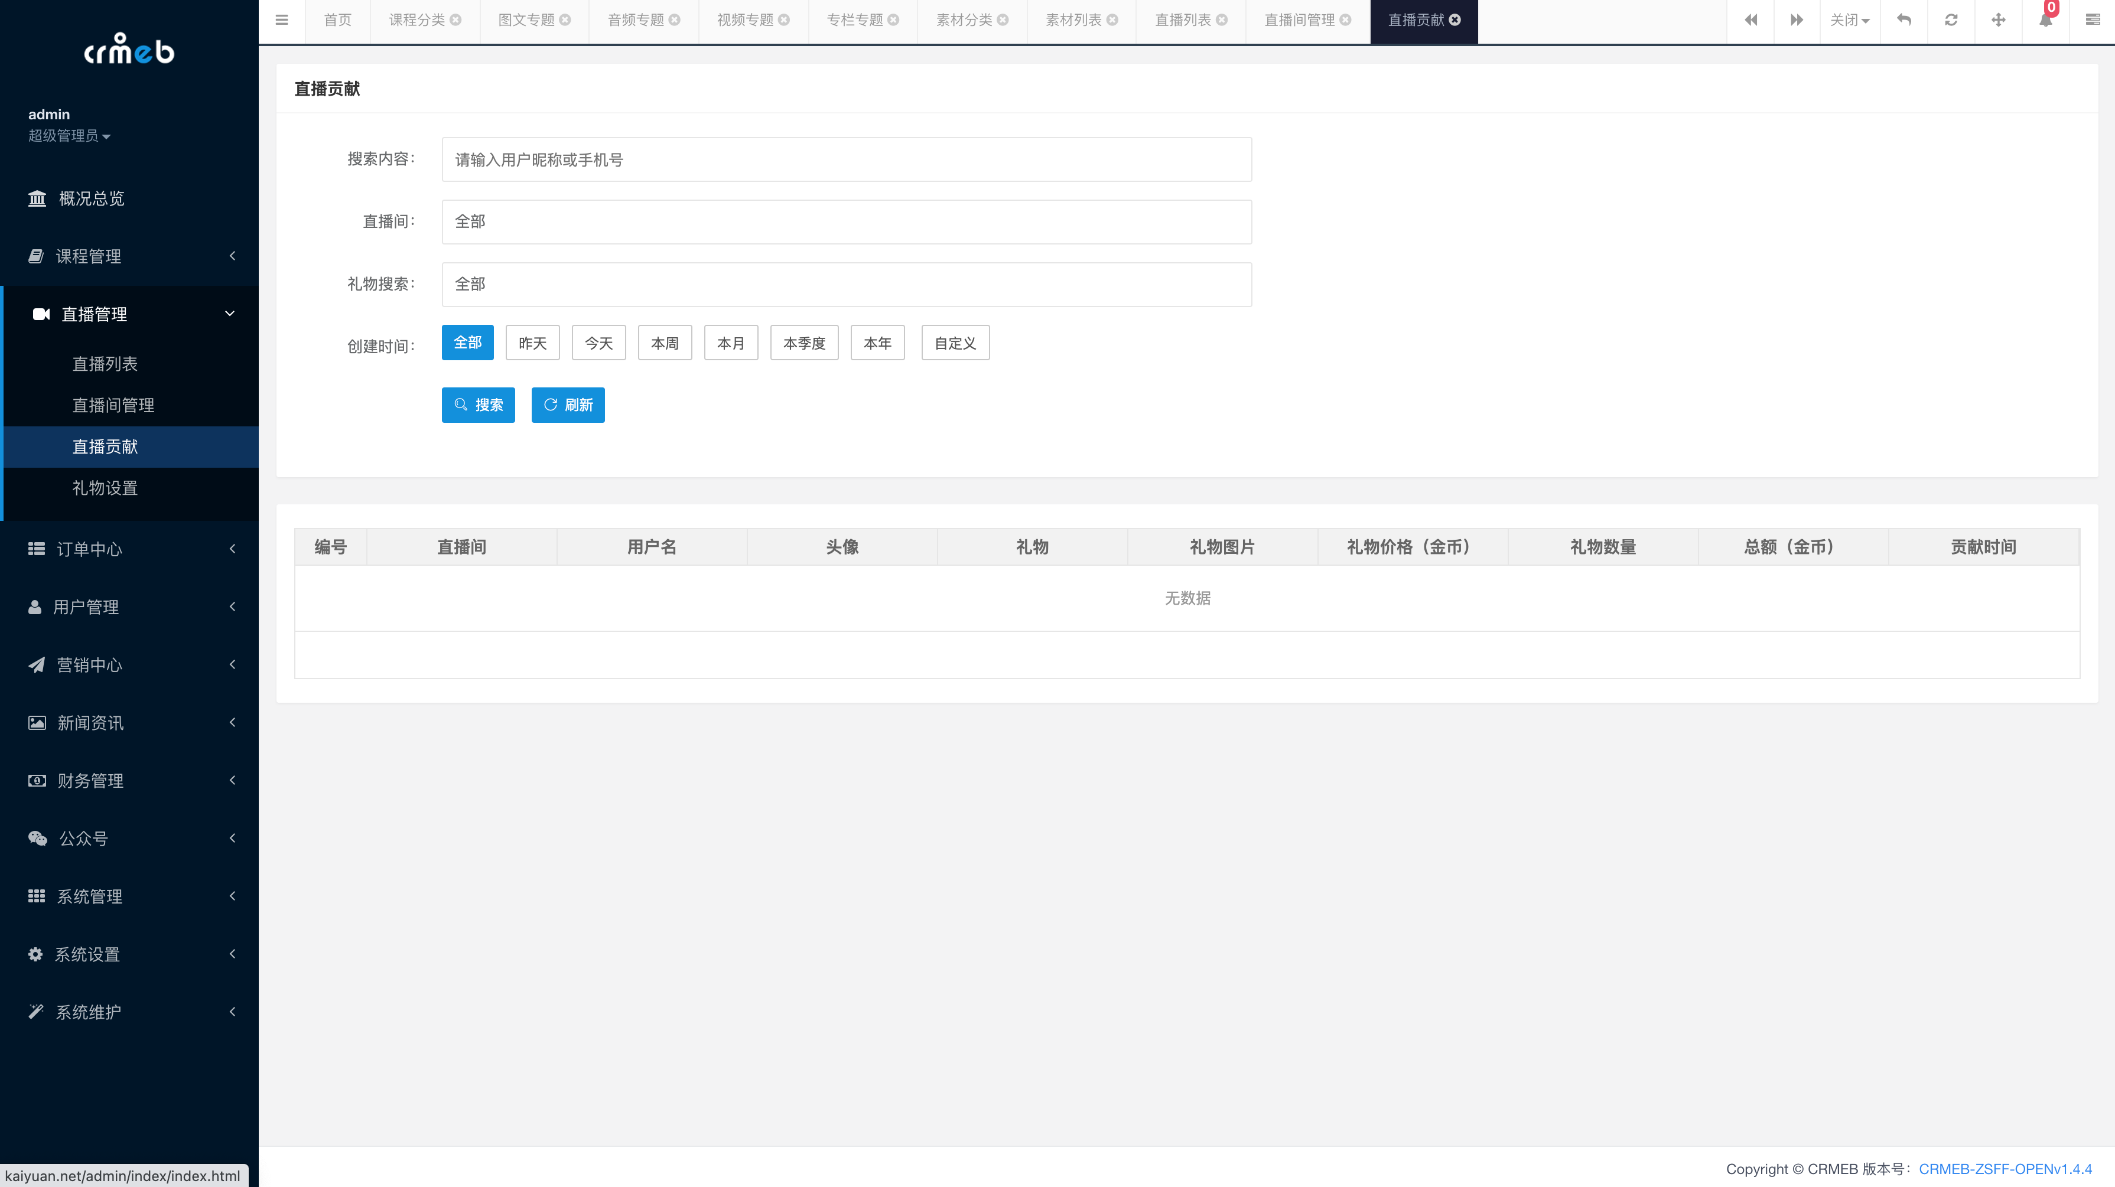The height and width of the screenshot is (1187, 2115).
Task: Open 概况总览 in sidebar
Action: [129, 198]
